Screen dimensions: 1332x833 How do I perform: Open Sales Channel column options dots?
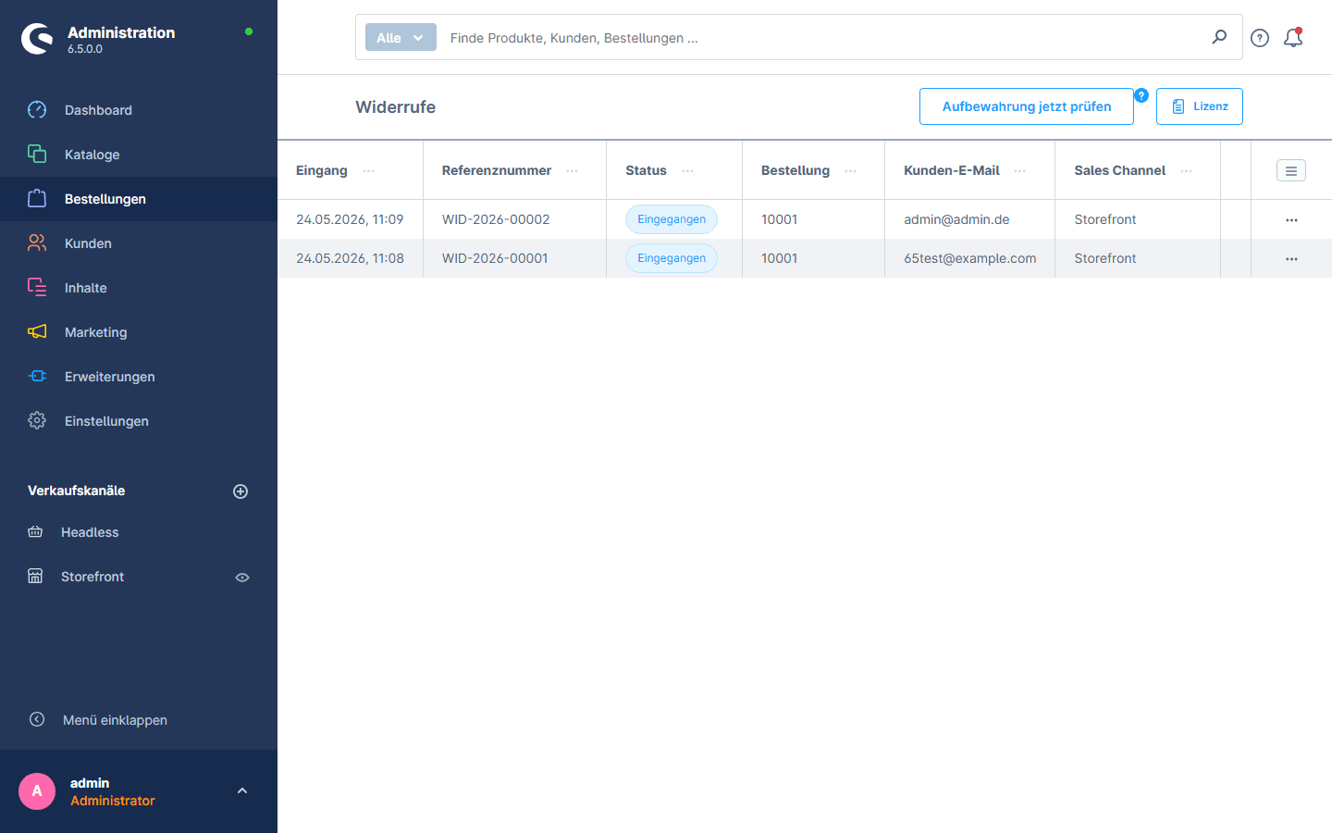coord(1187,171)
